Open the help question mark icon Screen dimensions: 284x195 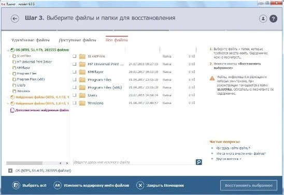coord(273,19)
